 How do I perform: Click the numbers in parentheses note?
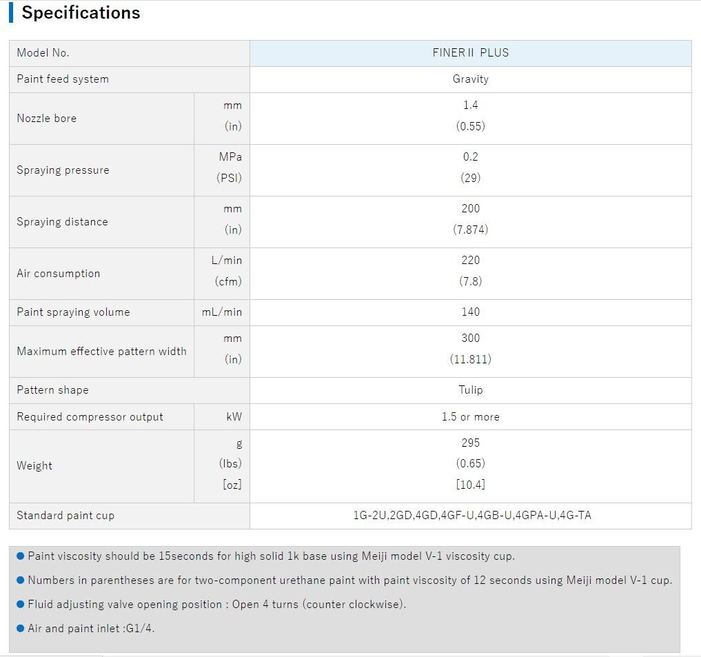point(349,580)
